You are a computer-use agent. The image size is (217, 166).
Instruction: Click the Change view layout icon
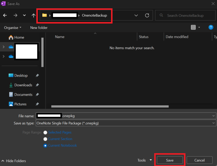coord(193,27)
